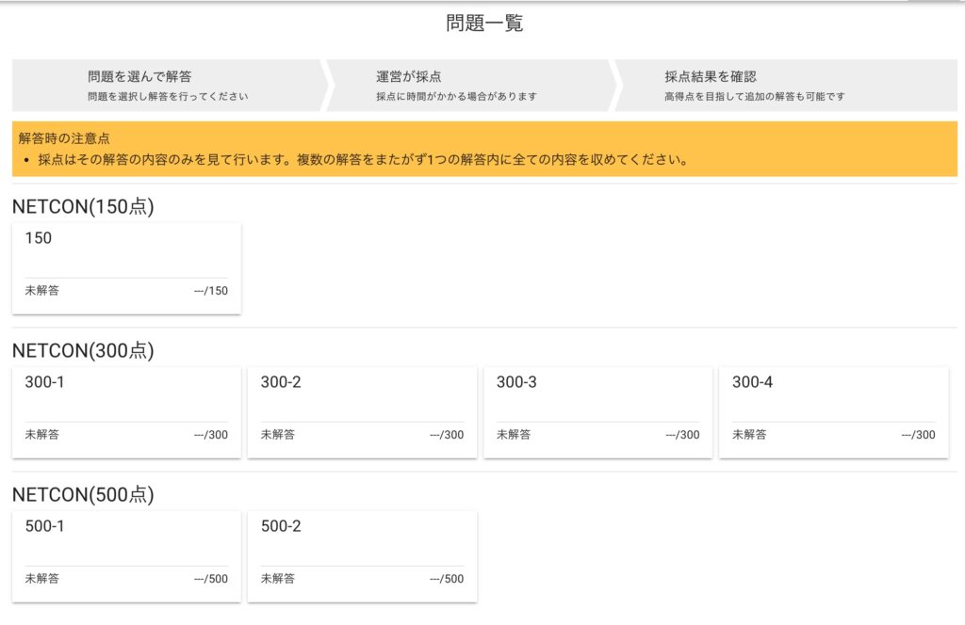Image resolution: width=965 pixels, height=625 pixels.
Task: Click the 採点結果を確認 step
Action: 787,86
